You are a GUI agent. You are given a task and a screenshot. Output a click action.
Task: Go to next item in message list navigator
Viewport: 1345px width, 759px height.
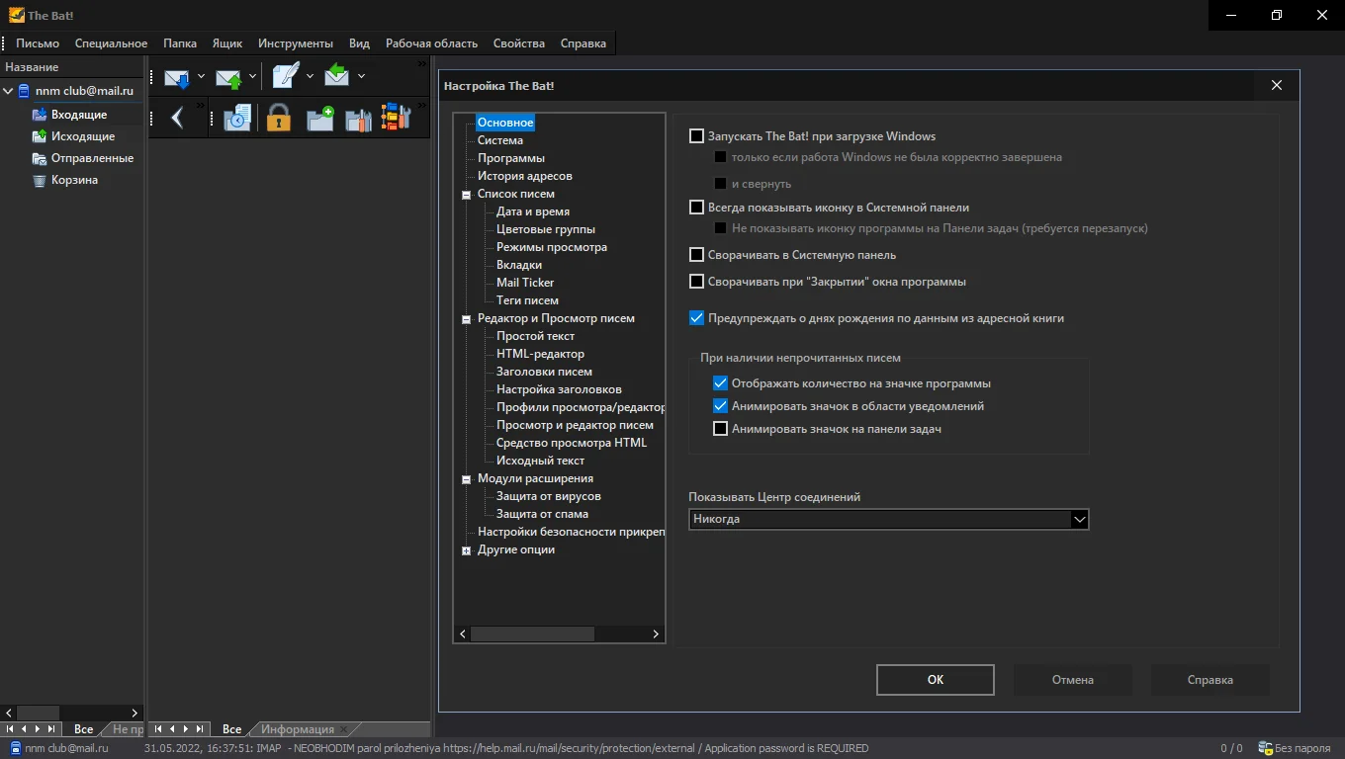coord(186,729)
